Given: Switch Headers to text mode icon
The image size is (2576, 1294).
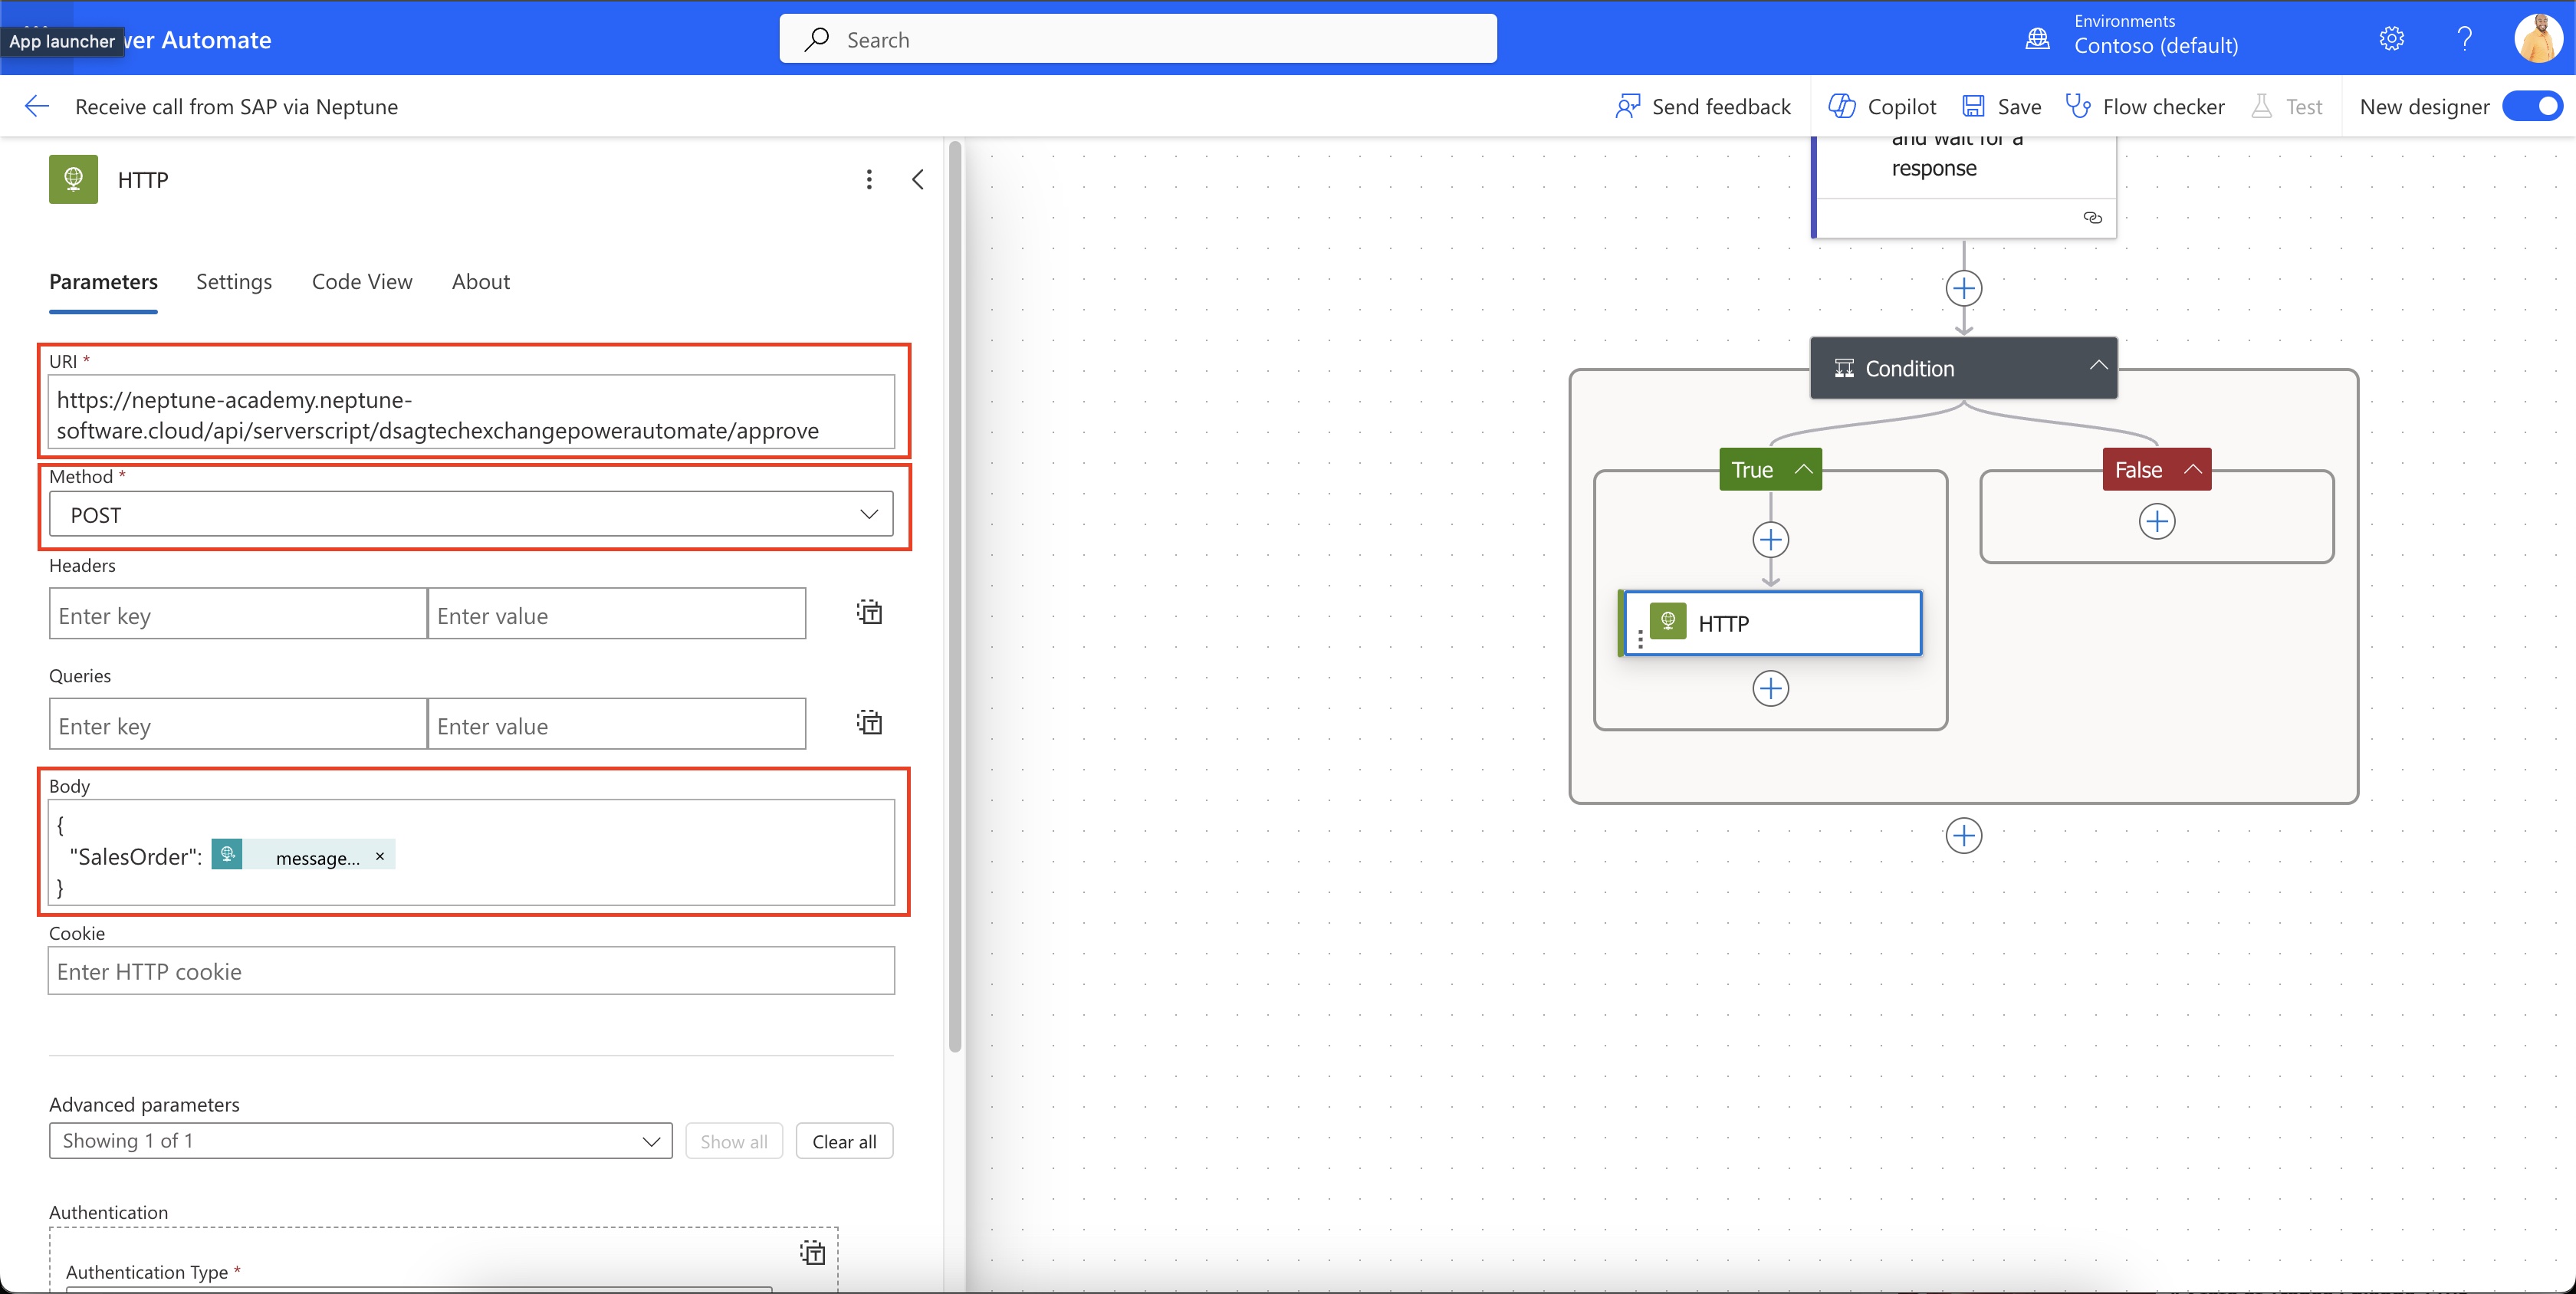Looking at the screenshot, I should click(869, 612).
